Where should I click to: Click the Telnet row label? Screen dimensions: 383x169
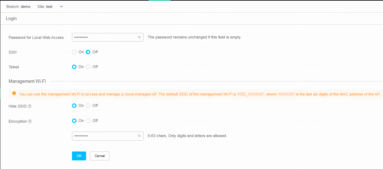point(14,67)
